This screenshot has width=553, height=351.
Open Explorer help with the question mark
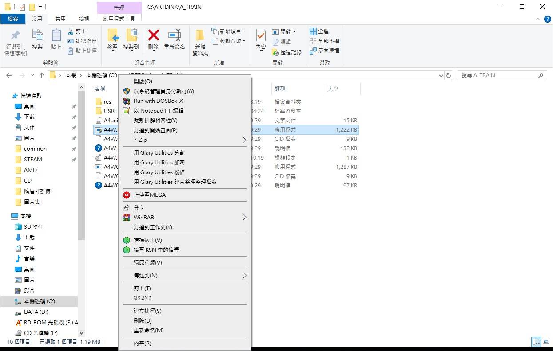click(547, 19)
